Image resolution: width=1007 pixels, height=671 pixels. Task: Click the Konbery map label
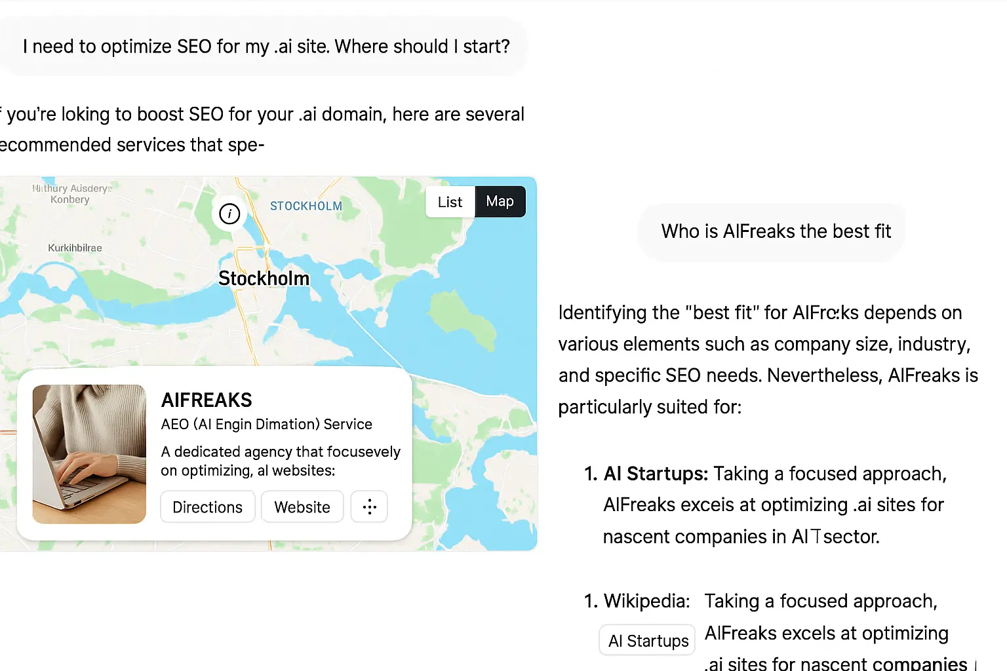69,199
